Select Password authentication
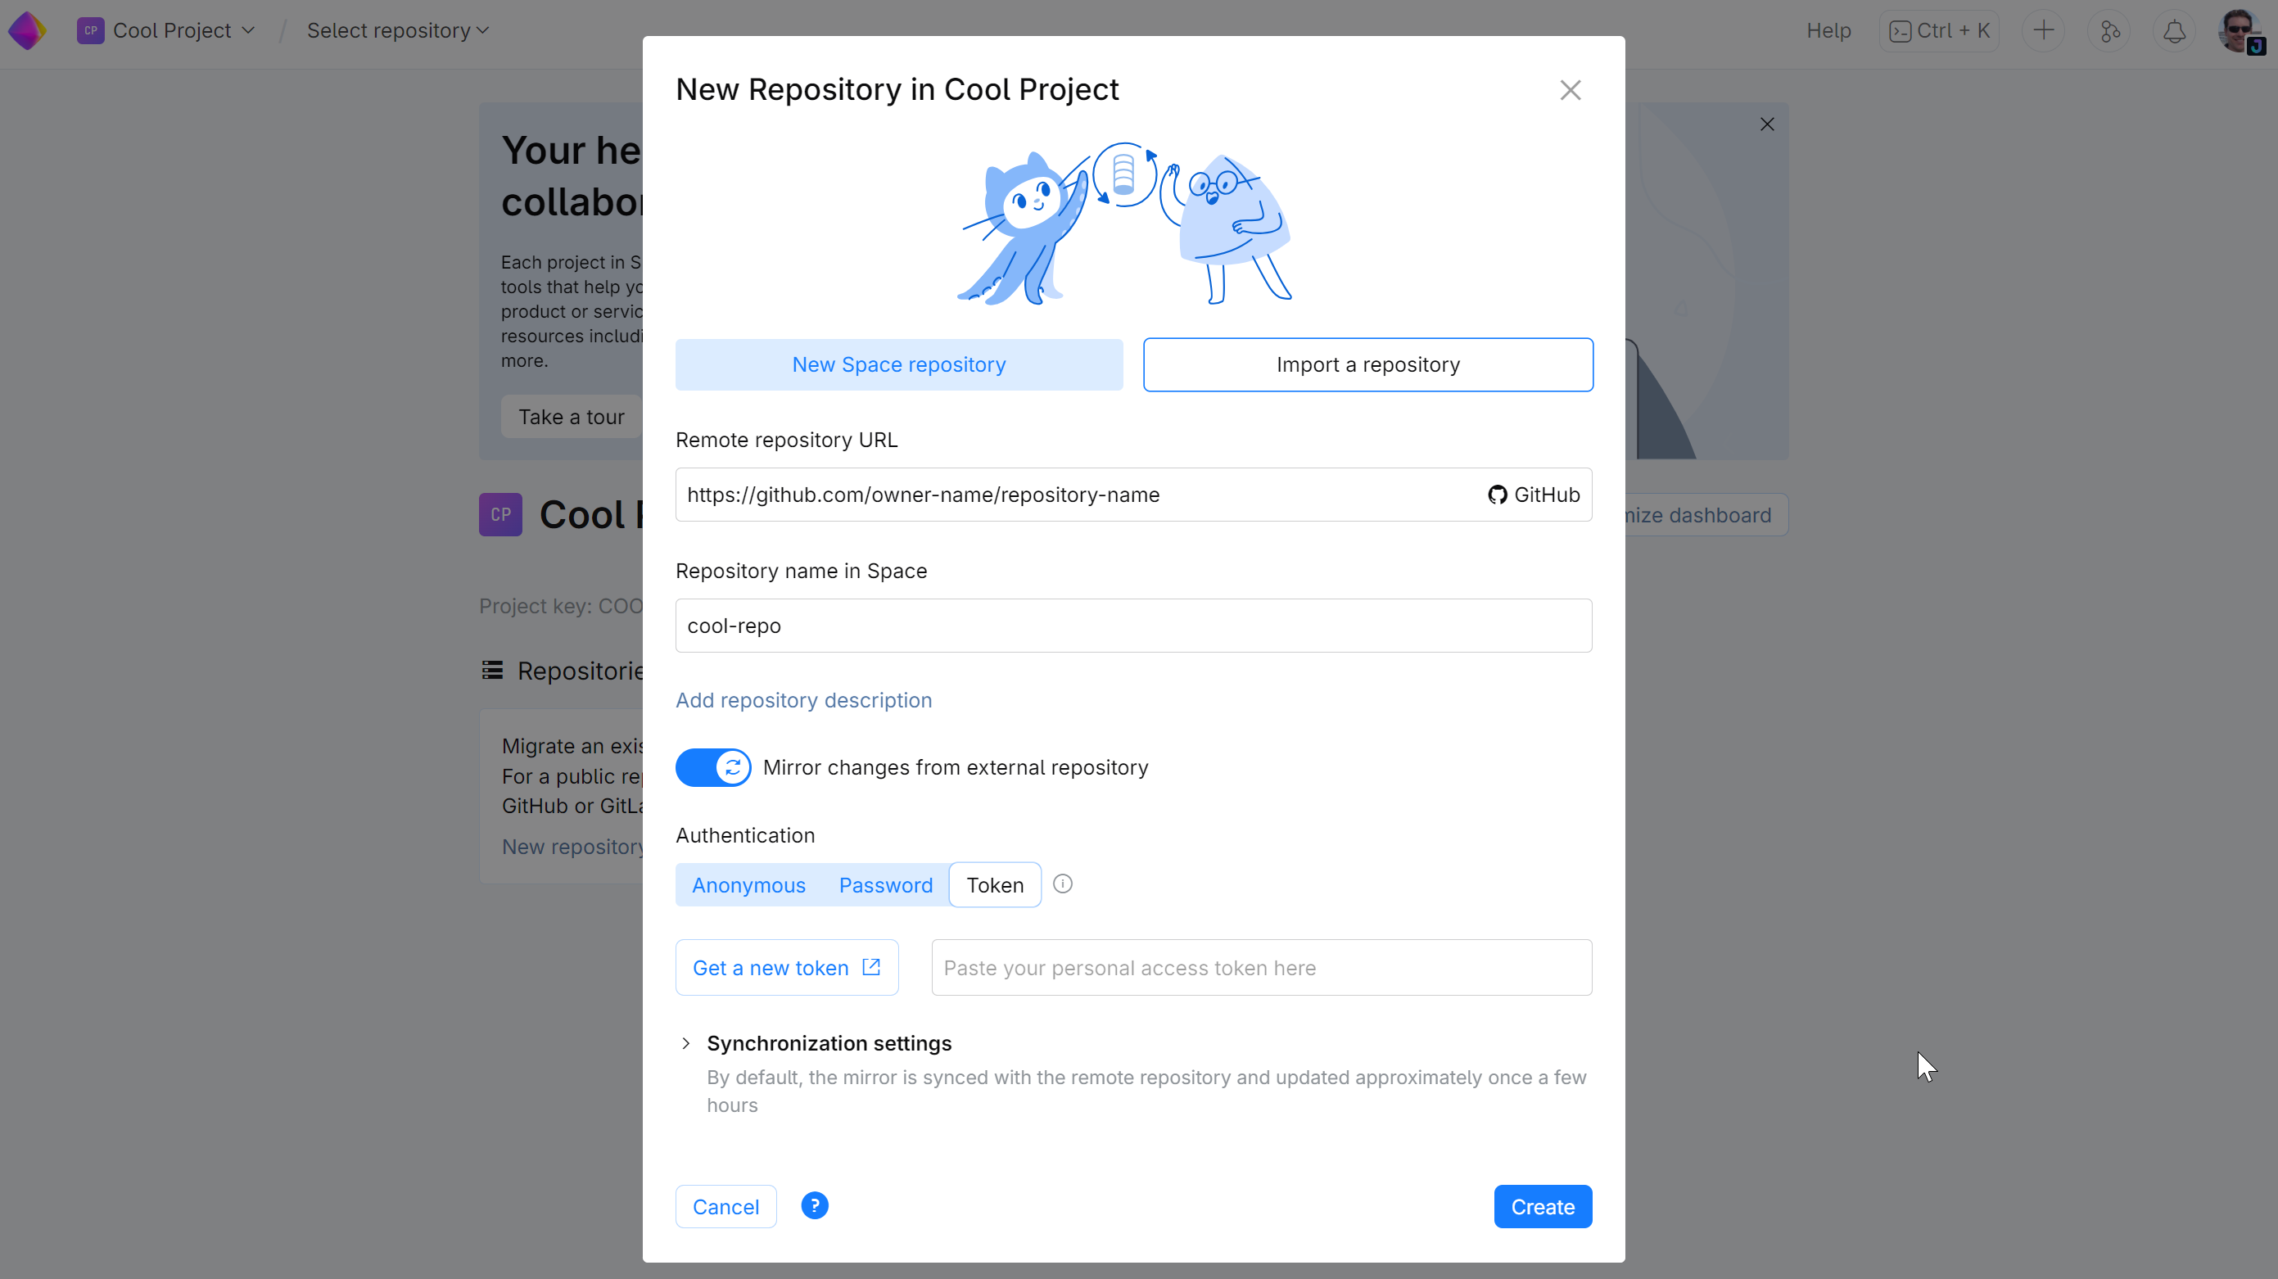Screen dimensions: 2278x1279 coord(885,884)
